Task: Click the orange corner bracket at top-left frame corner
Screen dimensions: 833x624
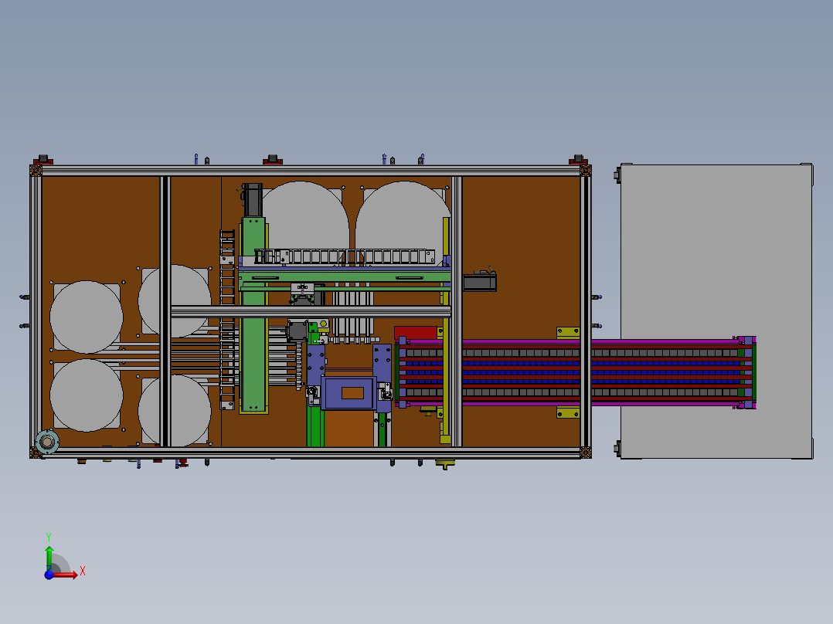Action: [x=36, y=171]
